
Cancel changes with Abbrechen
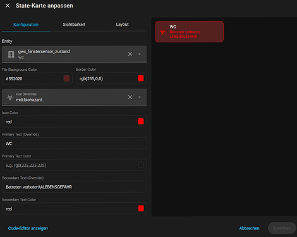pyautogui.click(x=249, y=228)
